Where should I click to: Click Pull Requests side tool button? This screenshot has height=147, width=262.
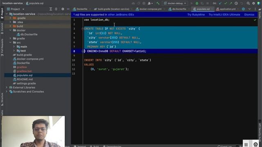point(2,47)
